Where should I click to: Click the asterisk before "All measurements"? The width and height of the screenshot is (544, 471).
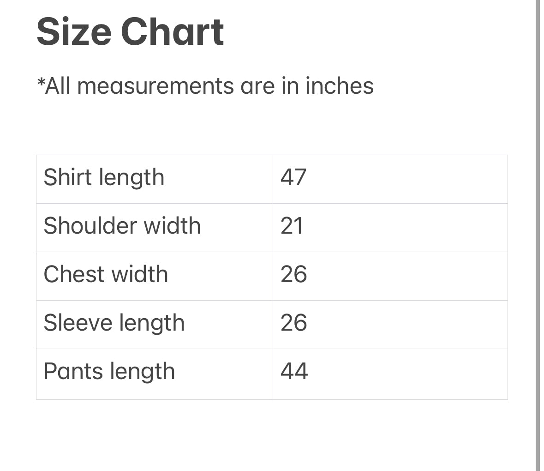tap(41, 82)
